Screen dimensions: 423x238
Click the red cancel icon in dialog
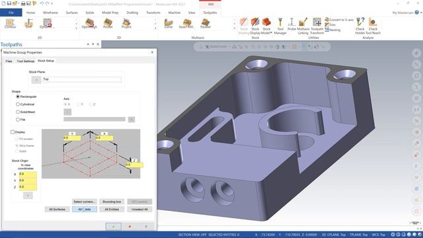tap(130, 226)
